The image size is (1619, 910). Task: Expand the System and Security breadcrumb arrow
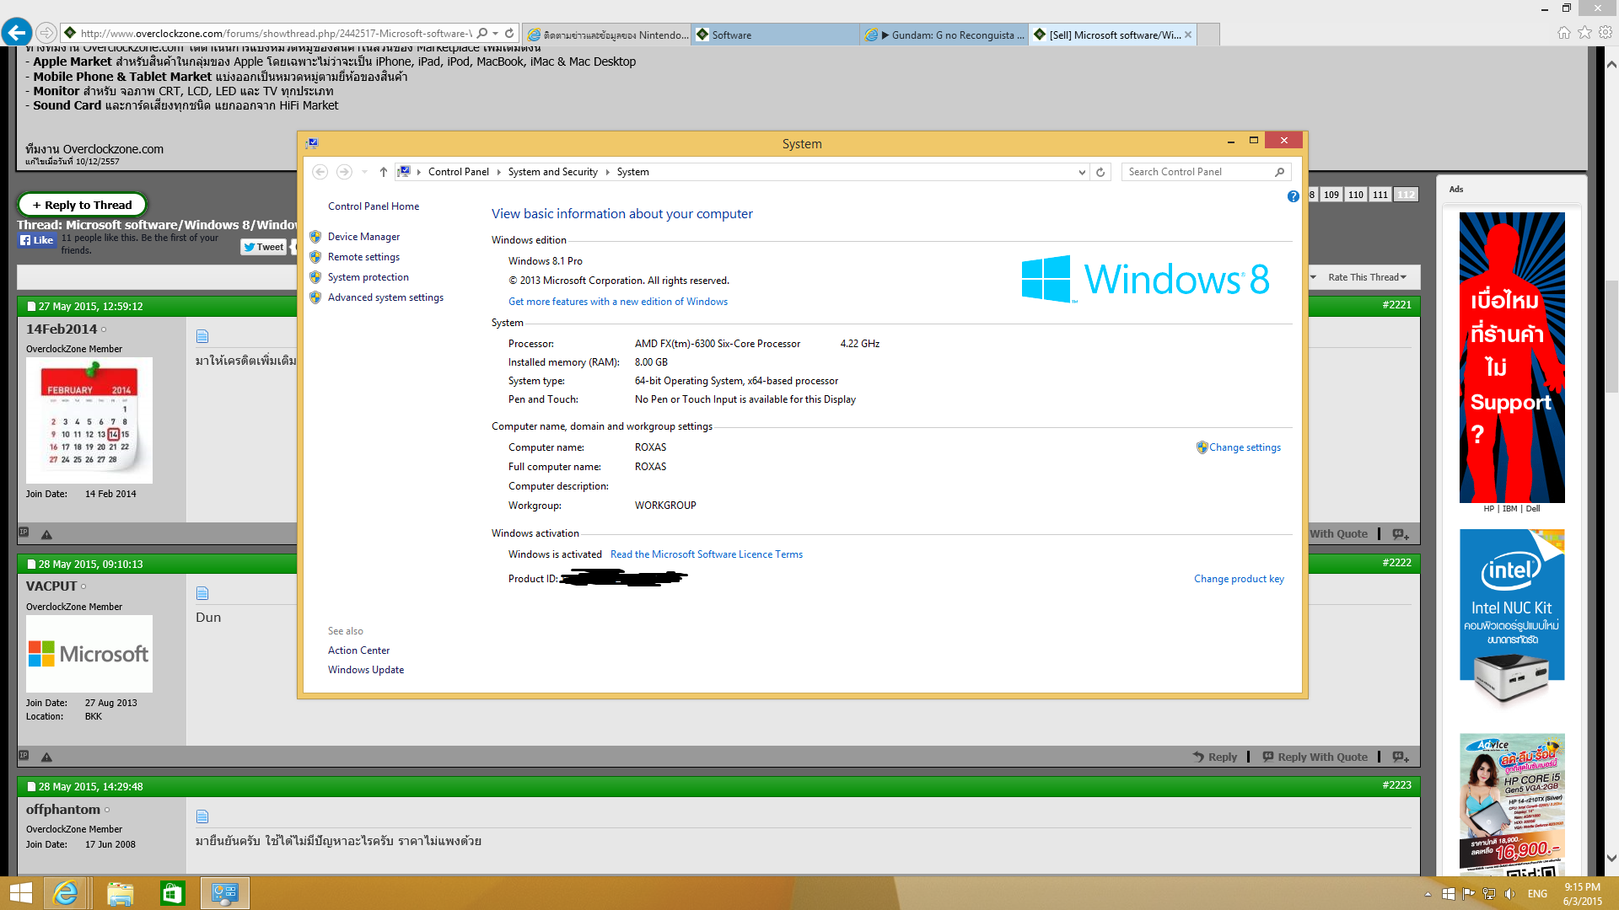coord(607,172)
